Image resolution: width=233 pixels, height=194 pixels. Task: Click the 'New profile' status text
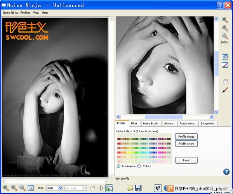122,178
